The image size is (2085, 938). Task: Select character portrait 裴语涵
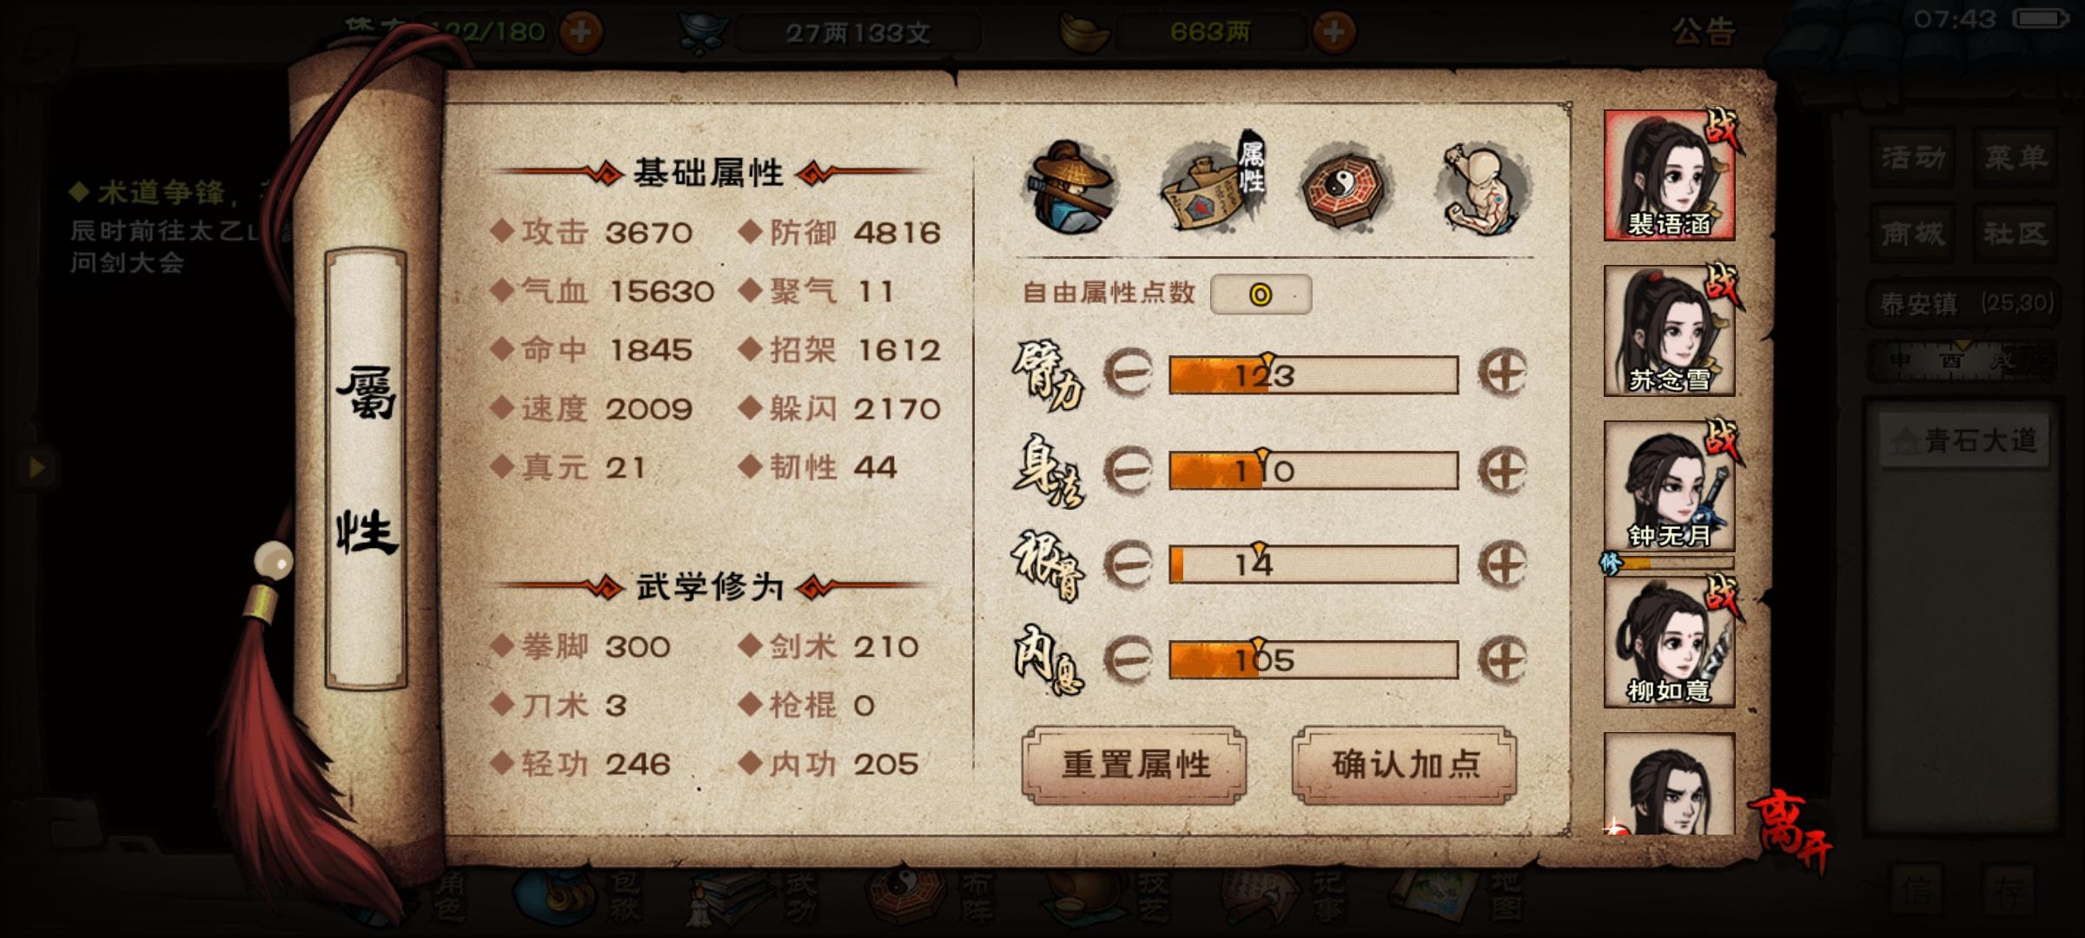(1669, 175)
